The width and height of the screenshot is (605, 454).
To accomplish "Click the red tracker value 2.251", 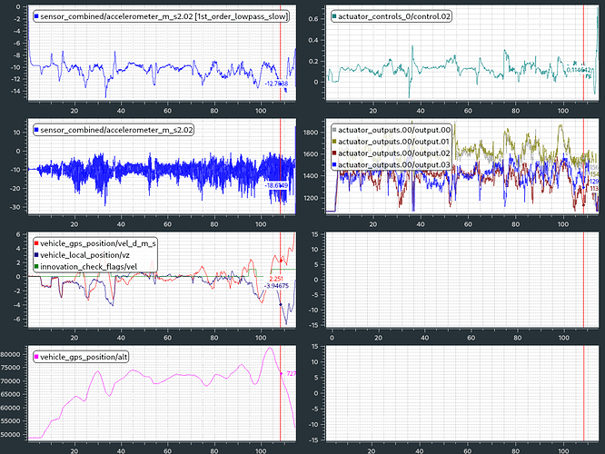I will [x=276, y=279].
